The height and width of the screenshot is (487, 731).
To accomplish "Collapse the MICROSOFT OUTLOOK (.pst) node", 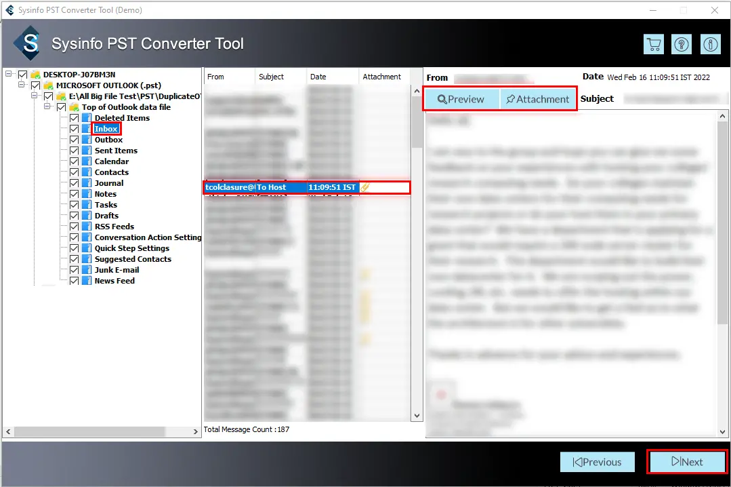I will [x=22, y=85].
